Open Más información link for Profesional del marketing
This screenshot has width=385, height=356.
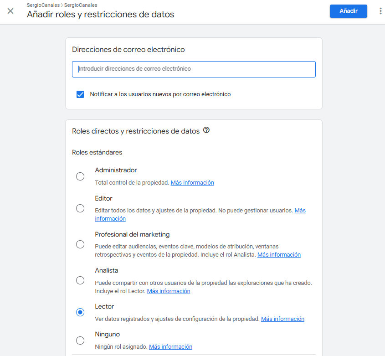pyautogui.click(x=279, y=255)
